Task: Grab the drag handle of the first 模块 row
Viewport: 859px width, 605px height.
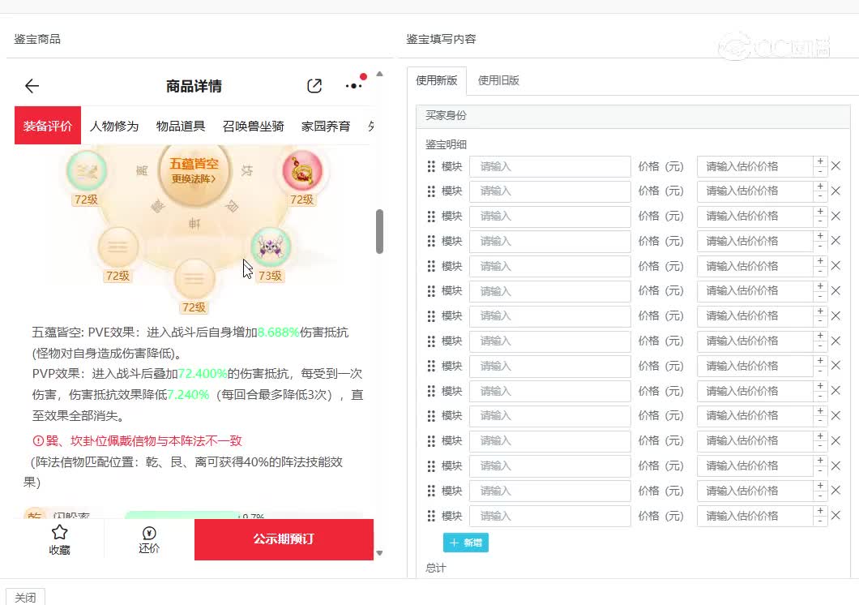Action: (x=431, y=166)
